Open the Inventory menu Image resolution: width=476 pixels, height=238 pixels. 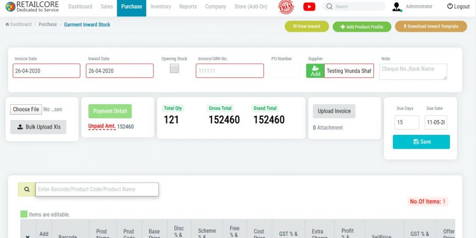(x=161, y=6)
